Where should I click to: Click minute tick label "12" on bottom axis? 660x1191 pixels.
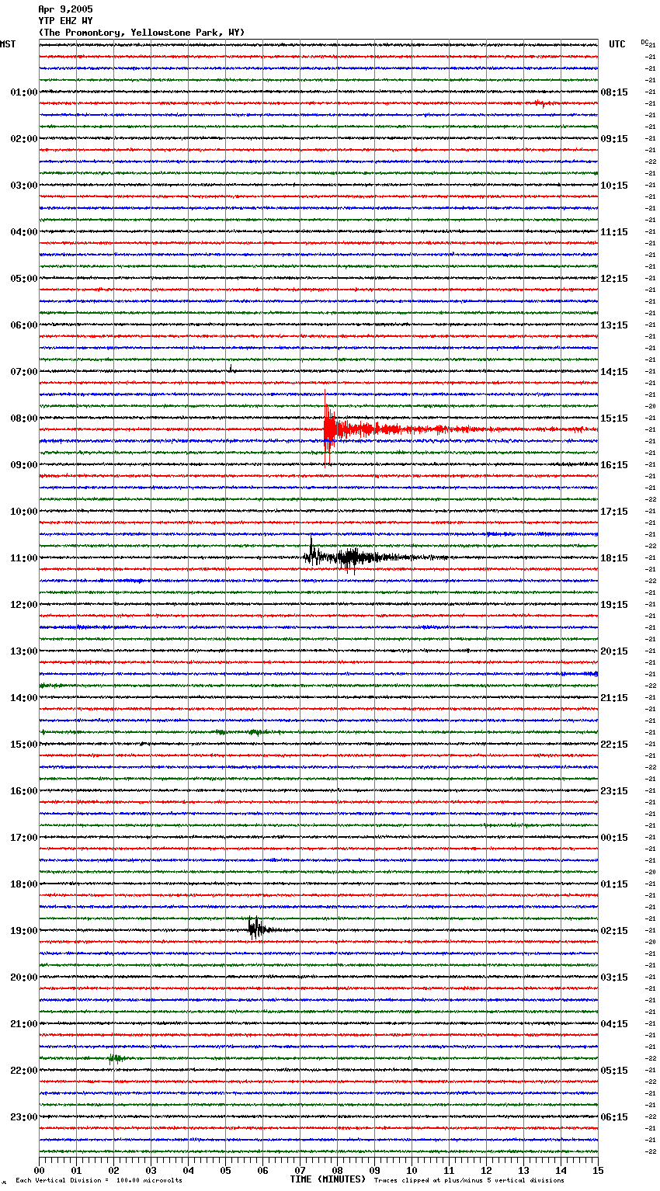(486, 1170)
